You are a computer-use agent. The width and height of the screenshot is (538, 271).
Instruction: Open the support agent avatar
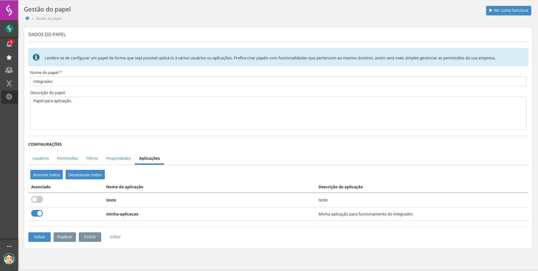[x=9, y=259]
